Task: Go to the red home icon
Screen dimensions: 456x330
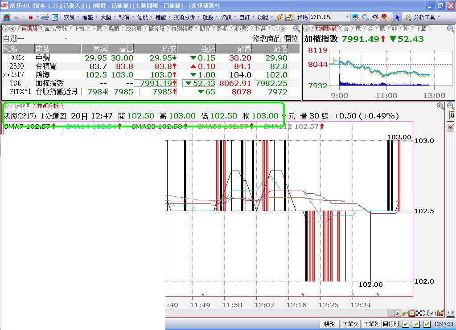Action: click(x=6, y=17)
